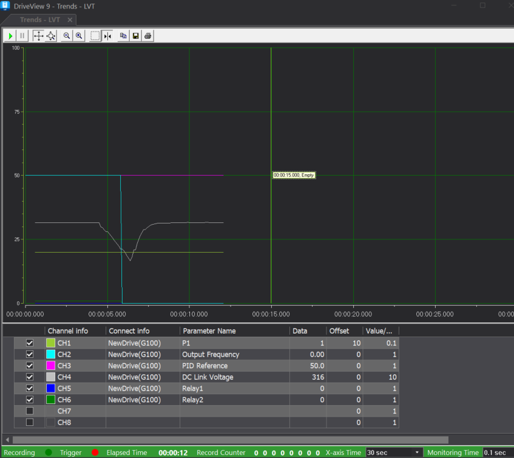Click the CH3 magenta color swatch
This screenshot has width=514, height=458.
(51, 366)
